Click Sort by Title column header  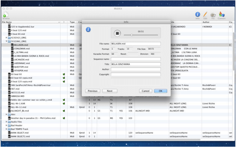pyautogui.click(x=186, y=22)
